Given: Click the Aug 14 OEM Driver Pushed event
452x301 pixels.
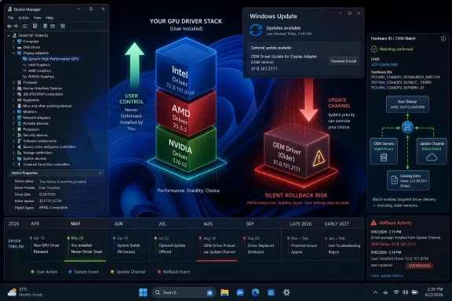Looking at the screenshot, I should pos(217,245).
